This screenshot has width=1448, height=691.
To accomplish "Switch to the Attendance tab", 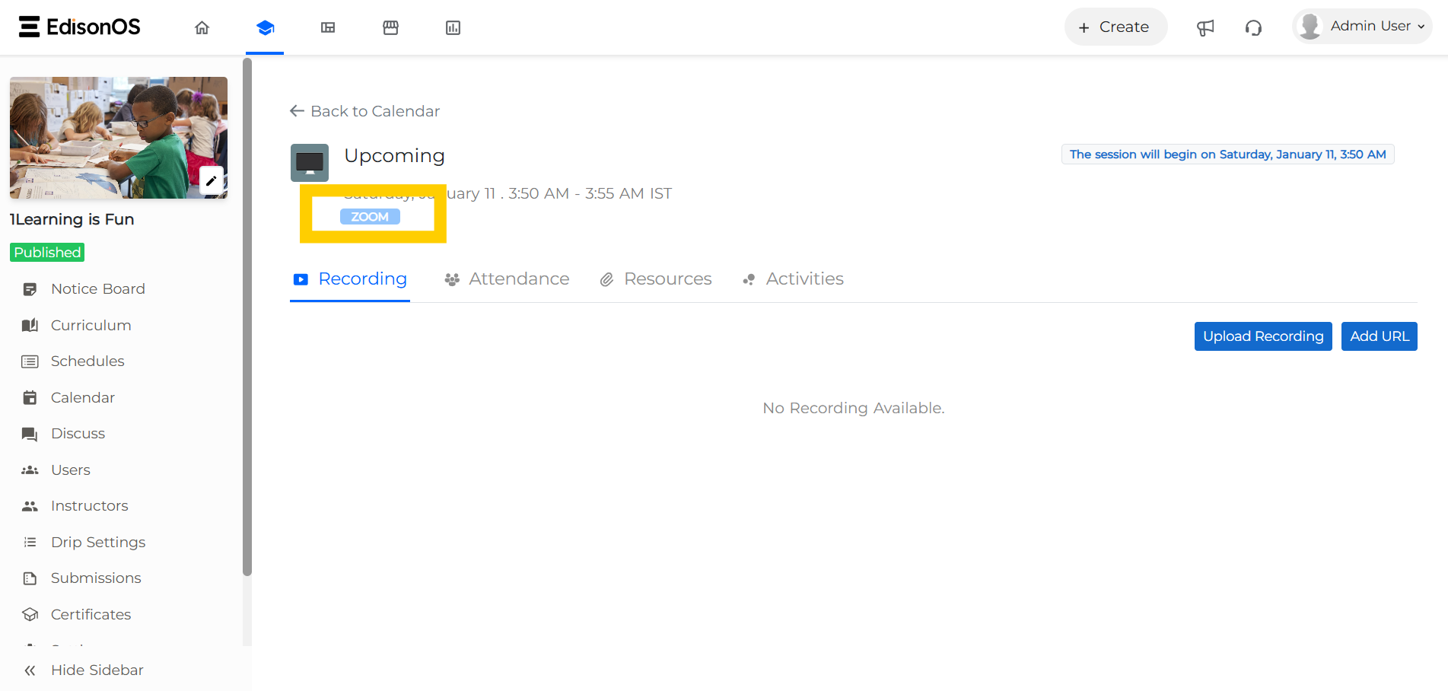I will (x=507, y=279).
